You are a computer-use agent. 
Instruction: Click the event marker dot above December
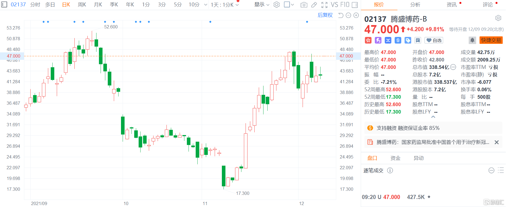point(307,22)
